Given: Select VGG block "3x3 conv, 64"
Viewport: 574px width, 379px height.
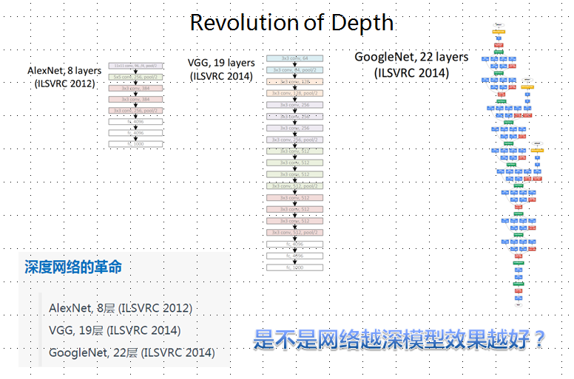Looking at the screenshot, I should pyautogui.click(x=294, y=58).
